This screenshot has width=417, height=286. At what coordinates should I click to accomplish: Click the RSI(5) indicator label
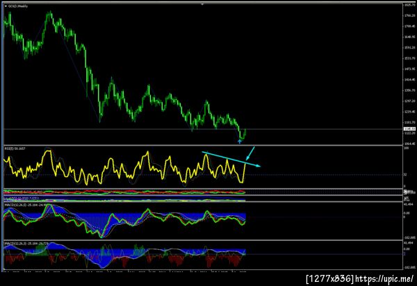15,149
